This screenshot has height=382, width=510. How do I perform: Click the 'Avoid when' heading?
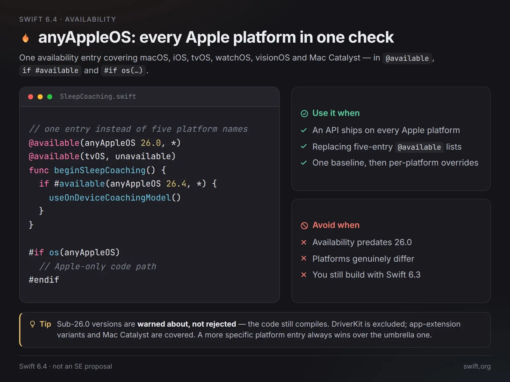point(336,225)
